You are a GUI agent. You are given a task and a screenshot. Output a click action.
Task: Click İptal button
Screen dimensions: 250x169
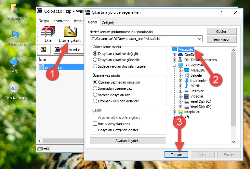pos(203,155)
